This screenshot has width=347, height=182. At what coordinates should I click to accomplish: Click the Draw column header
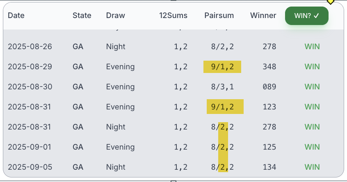pos(116,16)
